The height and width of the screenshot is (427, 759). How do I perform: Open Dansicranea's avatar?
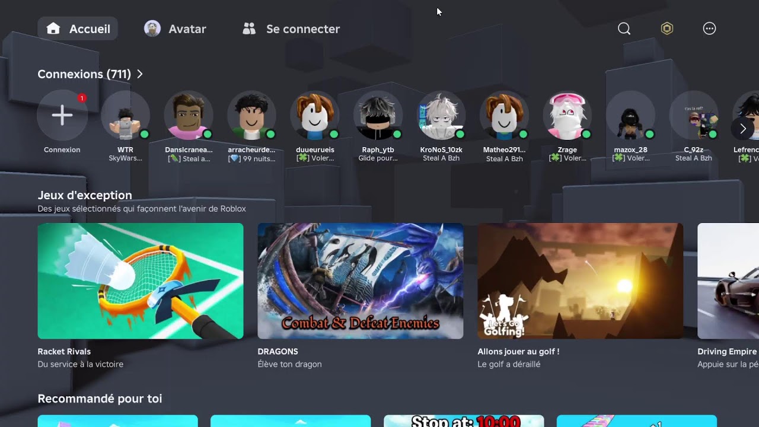(x=189, y=115)
